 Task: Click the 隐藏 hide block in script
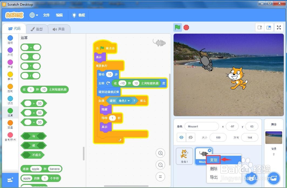click(x=106, y=109)
